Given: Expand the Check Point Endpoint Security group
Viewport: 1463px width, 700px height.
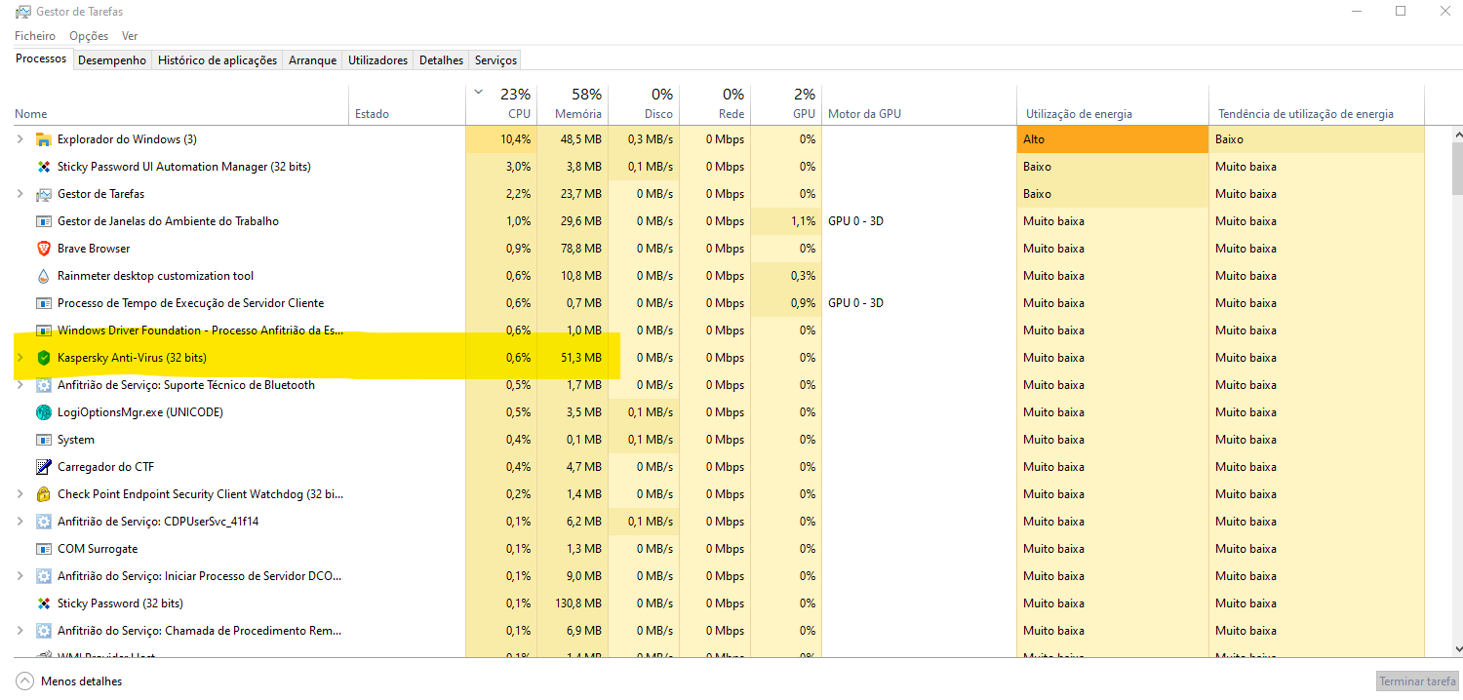Looking at the screenshot, I should (x=20, y=494).
